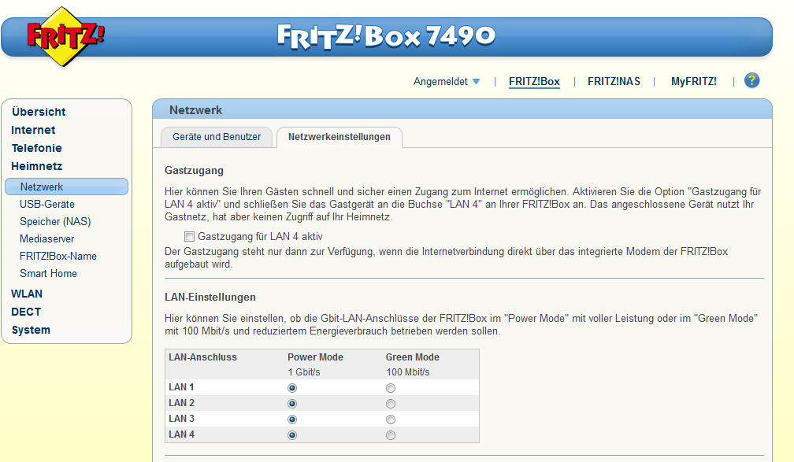Viewport: 794px width, 462px height.
Task: Open the MyFRITZ! link
Action: [x=694, y=82]
